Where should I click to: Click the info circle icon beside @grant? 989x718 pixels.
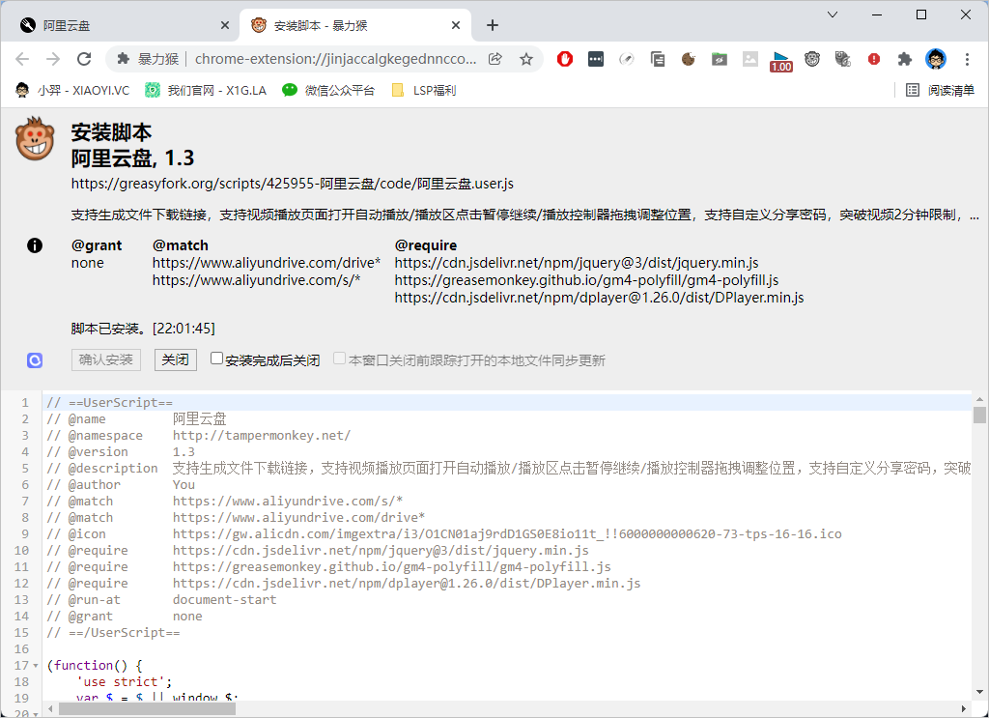[x=35, y=245]
